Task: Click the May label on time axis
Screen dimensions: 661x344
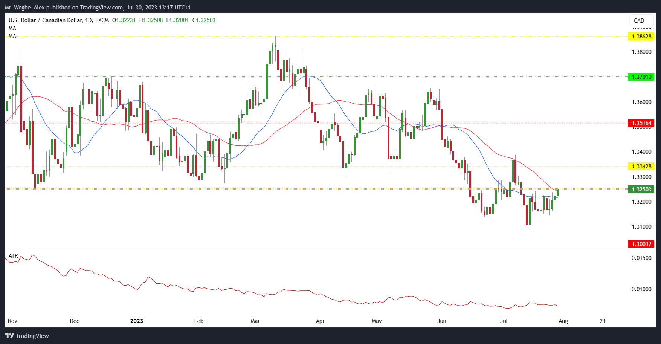Action: tap(377, 321)
